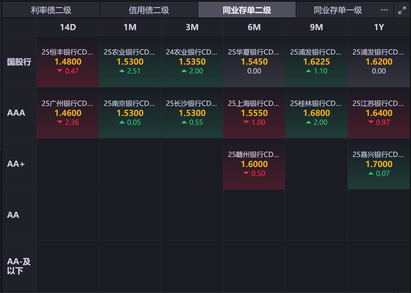Select the AAA row label
411x293 pixels.
(x=19, y=113)
